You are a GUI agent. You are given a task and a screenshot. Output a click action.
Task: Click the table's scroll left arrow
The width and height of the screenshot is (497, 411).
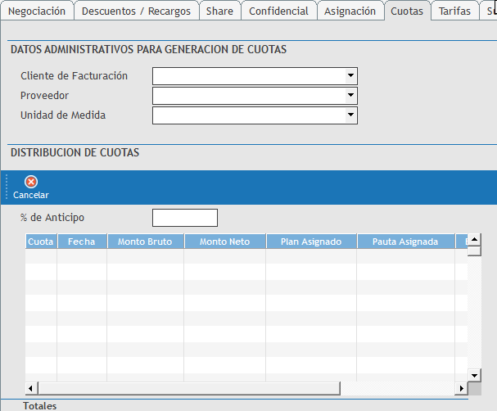(x=32, y=388)
